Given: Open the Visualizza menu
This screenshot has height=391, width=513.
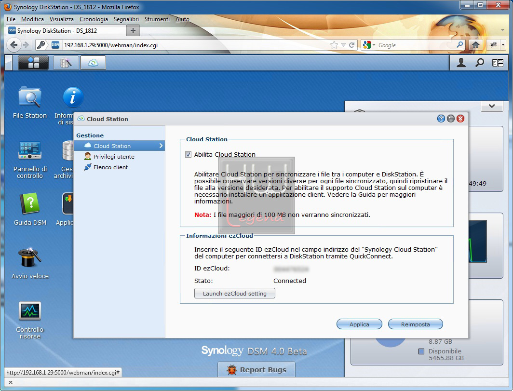Looking at the screenshot, I should point(62,19).
